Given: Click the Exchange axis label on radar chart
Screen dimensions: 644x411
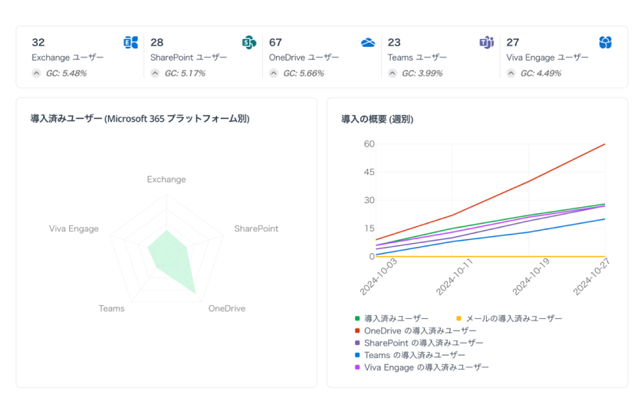Looking at the screenshot, I should tap(166, 179).
